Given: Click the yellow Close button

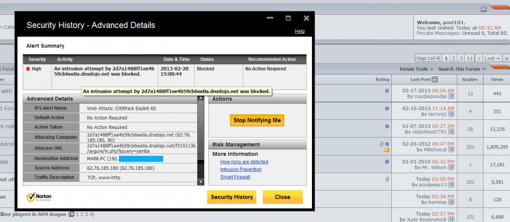Looking at the screenshot, I should [283, 197].
